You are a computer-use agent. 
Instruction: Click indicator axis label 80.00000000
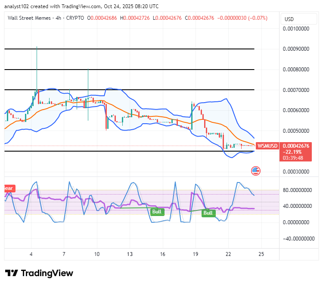(297, 190)
